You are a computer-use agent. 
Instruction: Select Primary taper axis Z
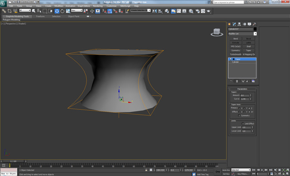point(249,108)
